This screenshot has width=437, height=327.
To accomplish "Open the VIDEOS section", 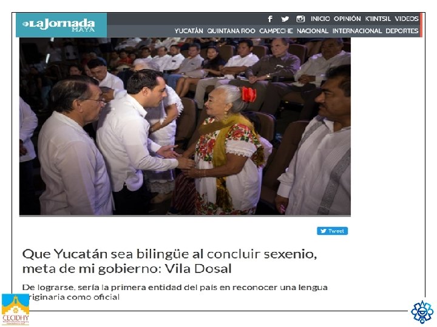I will click(x=406, y=19).
